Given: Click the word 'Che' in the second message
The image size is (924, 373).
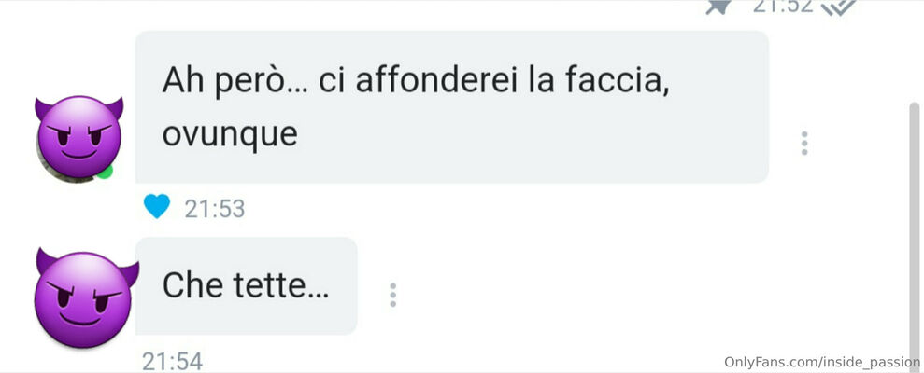Looking at the screenshot, I should tap(192, 286).
